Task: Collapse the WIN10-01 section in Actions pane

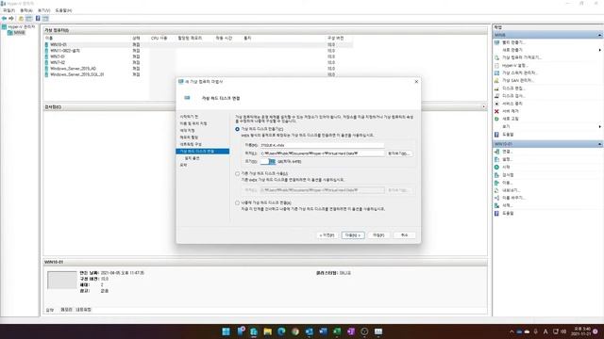Action: (600, 144)
